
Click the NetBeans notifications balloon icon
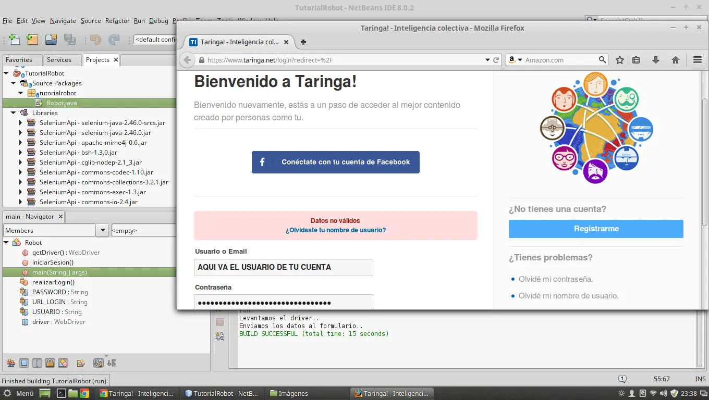click(x=622, y=379)
